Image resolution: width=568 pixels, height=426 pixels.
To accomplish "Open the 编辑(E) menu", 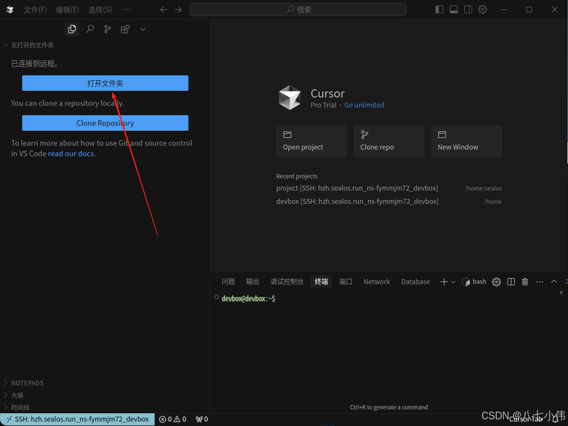I will [68, 9].
